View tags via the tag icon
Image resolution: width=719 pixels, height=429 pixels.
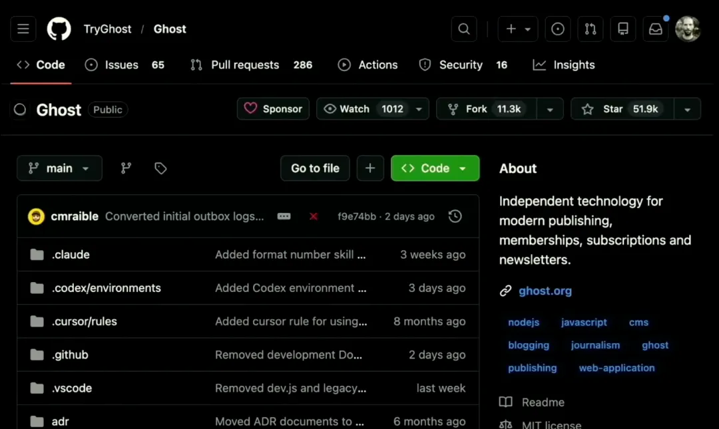[160, 168]
